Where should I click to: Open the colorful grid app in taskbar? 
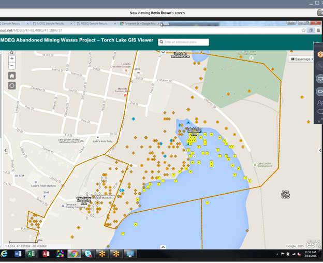[x=60, y=254]
